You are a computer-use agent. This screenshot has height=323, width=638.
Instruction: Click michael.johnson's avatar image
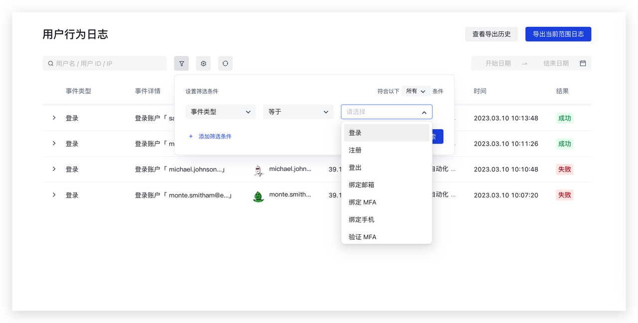point(258,169)
